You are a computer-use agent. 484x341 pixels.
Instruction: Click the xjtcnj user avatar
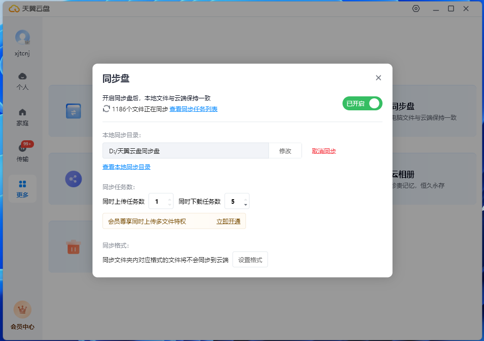[x=22, y=37]
